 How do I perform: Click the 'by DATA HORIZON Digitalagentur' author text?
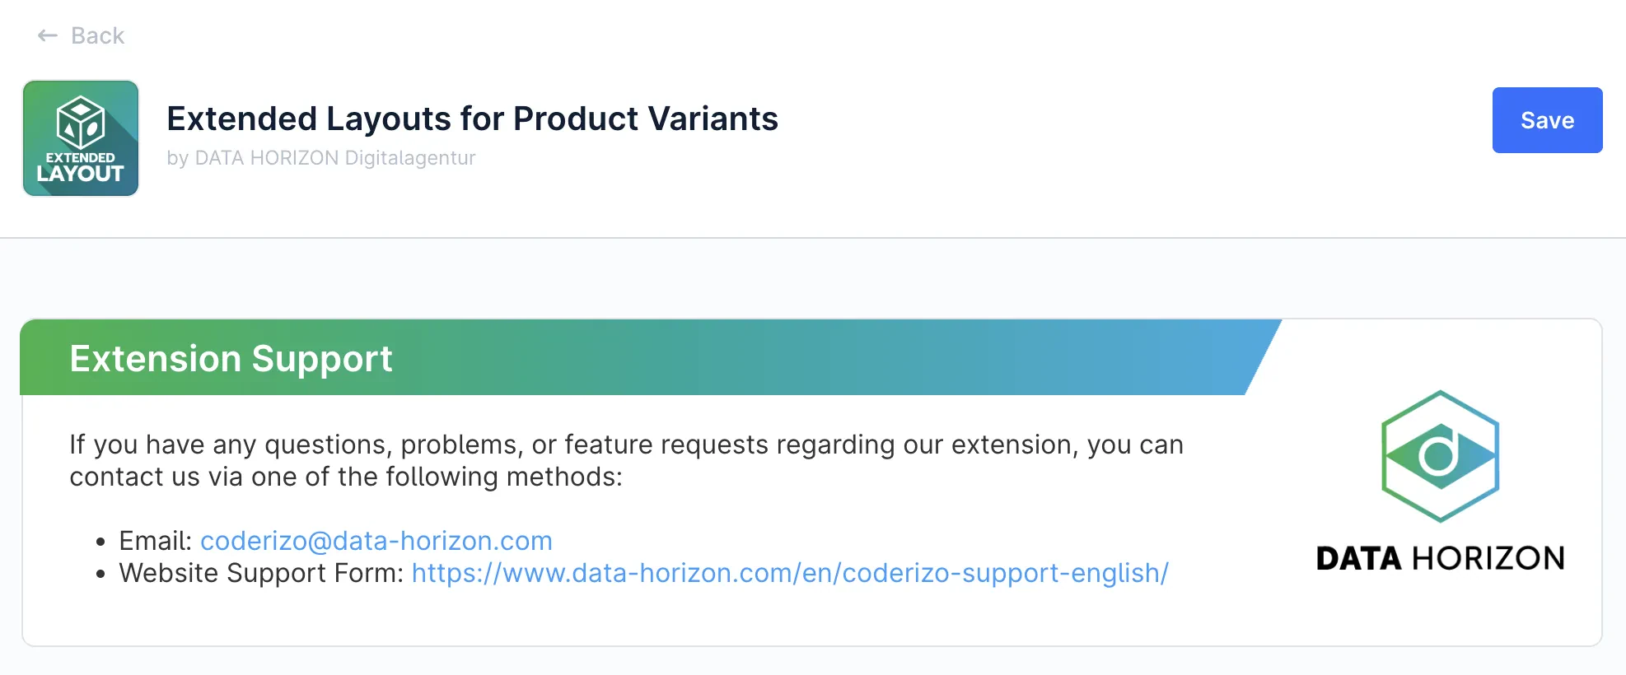[321, 158]
